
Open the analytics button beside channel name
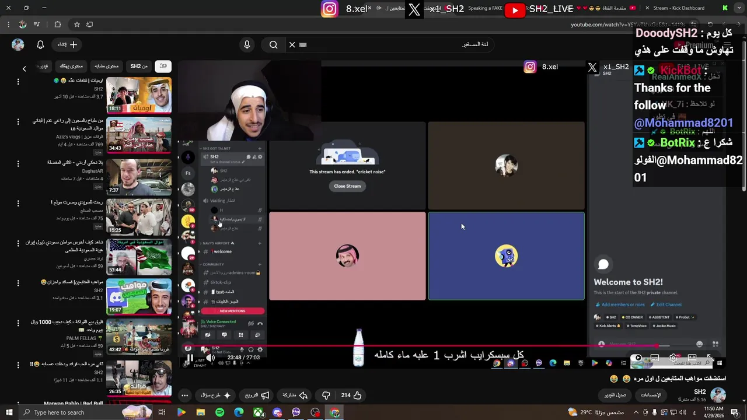click(651, 395)
